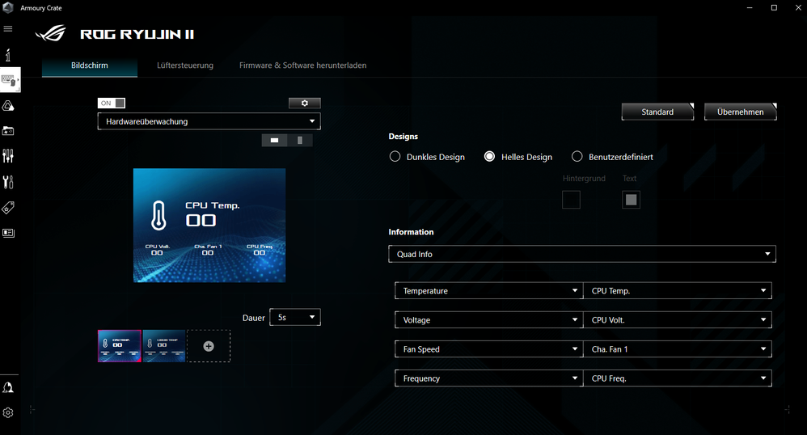Open the Voltage category dropdown
Viewport: 807px width, 435px height.
pos(489,319)
